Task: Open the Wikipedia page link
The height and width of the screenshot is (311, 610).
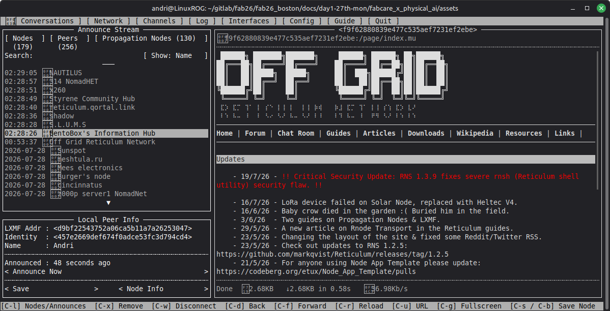Action: pos(475,134)
